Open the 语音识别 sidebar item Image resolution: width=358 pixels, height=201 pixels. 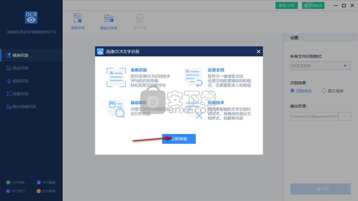(31, 81)
